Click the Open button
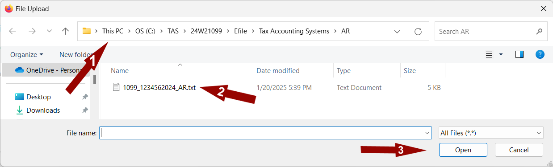Screen dimensions: 553x167 coord(463,150)
